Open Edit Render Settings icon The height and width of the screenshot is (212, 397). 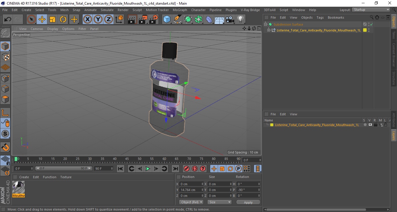tap(154, 20)
